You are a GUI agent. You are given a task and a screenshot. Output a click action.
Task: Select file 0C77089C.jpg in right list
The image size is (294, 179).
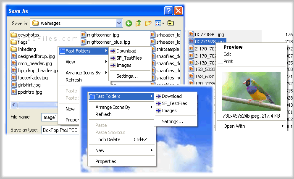(x=207, y=34)
